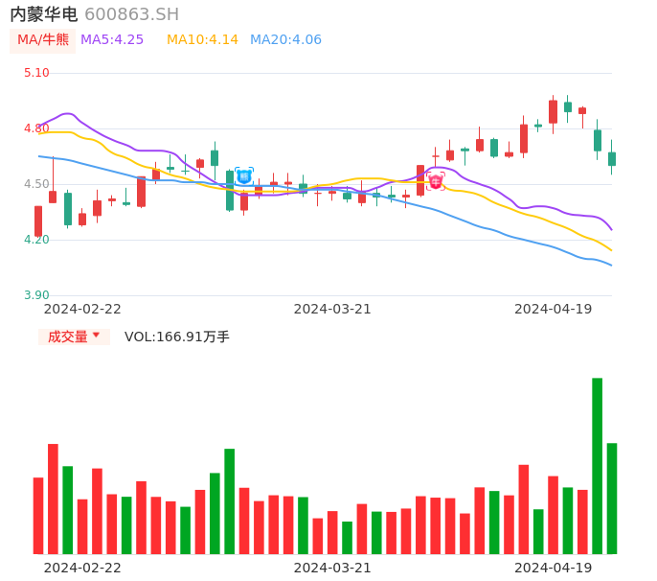The height and width of the screenshot is (581, 657).
Task: Click the blue bear marker icon on the chart
Action: 244,175
